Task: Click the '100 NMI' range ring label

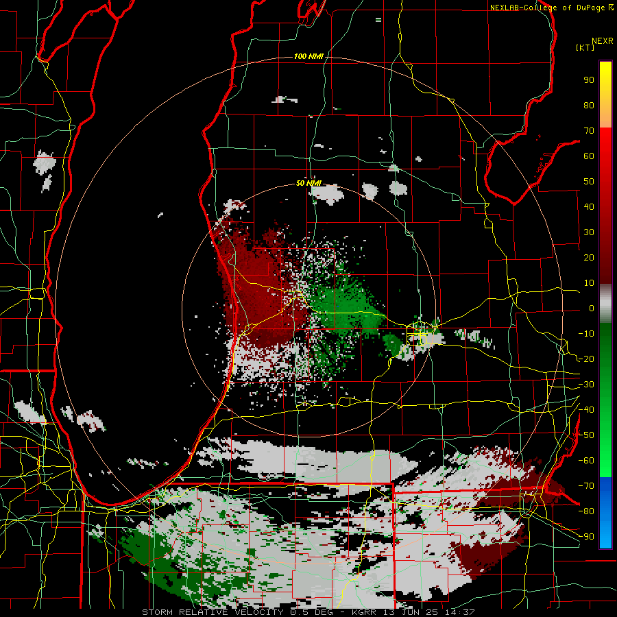Action: (308, 56)
